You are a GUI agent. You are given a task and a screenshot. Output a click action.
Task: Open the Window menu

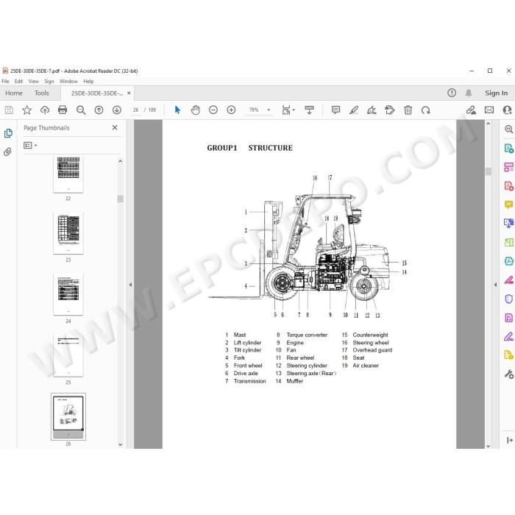pyautogui.click(x=68, y=81)
